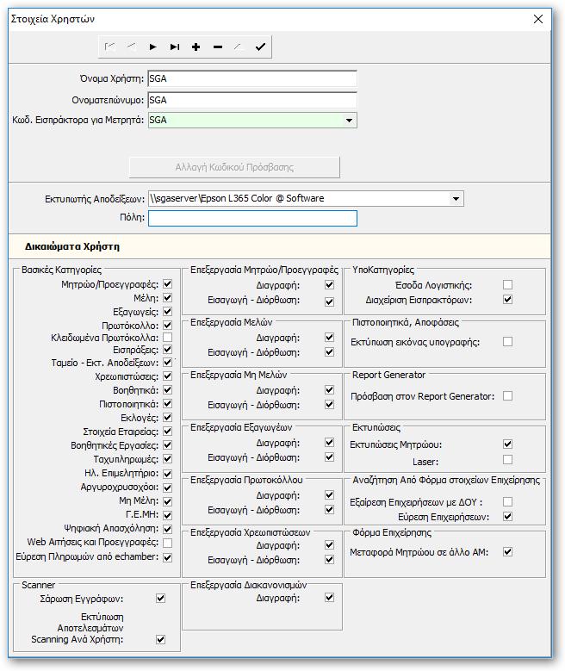565x671 pixels.
Task: Add a new user with plus icon
Action: tap(196, 47)
